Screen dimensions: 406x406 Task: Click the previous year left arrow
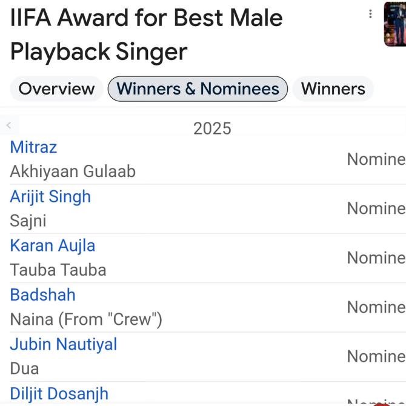coord(8,125)
